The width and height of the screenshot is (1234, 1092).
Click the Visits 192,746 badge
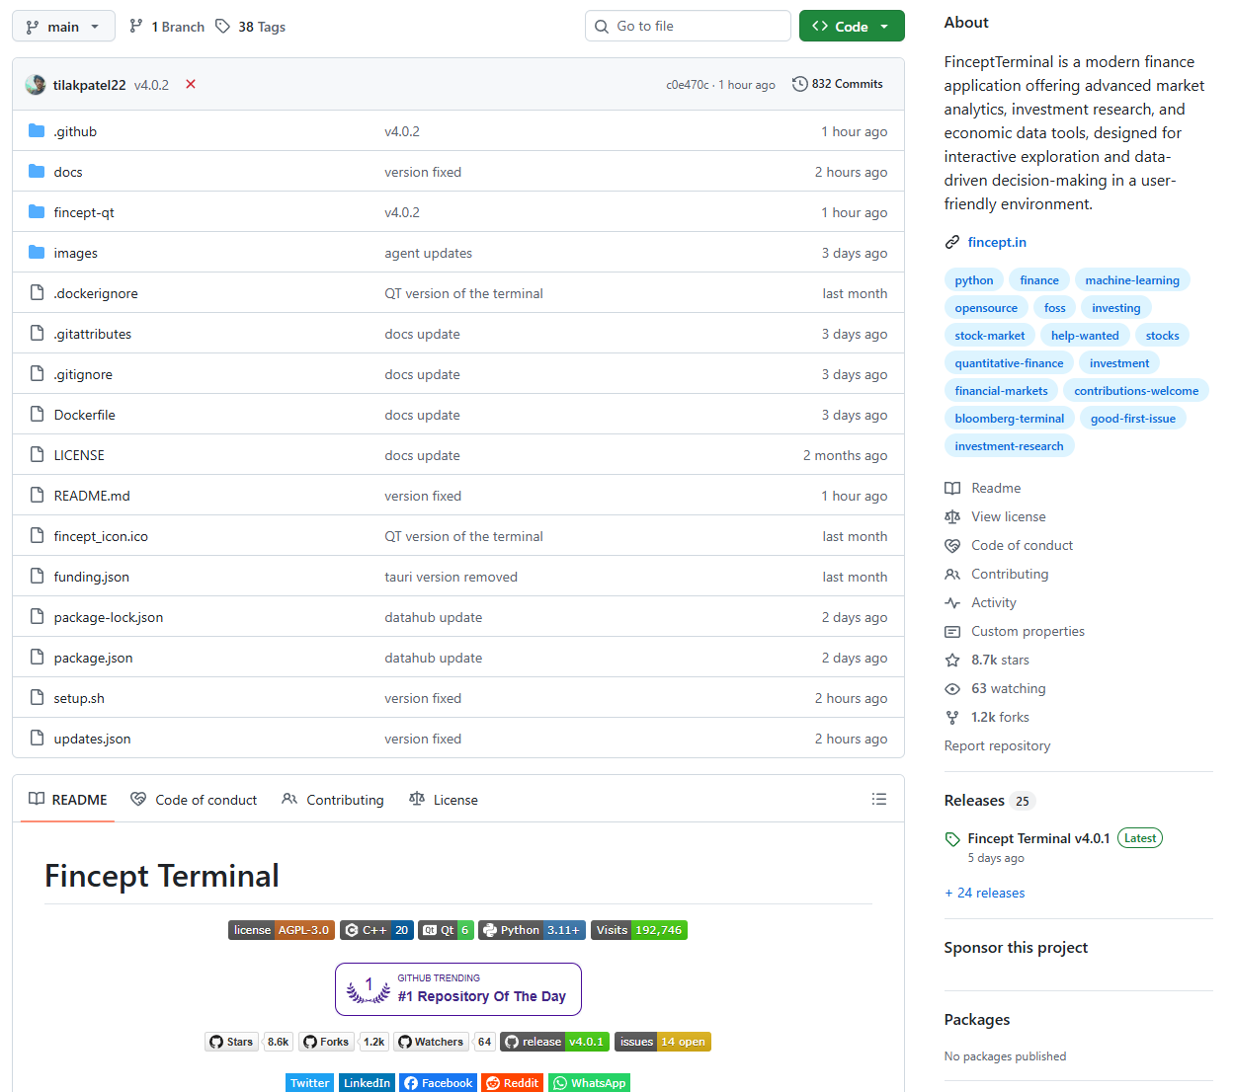pyautogui.click(x=639, y=930)
